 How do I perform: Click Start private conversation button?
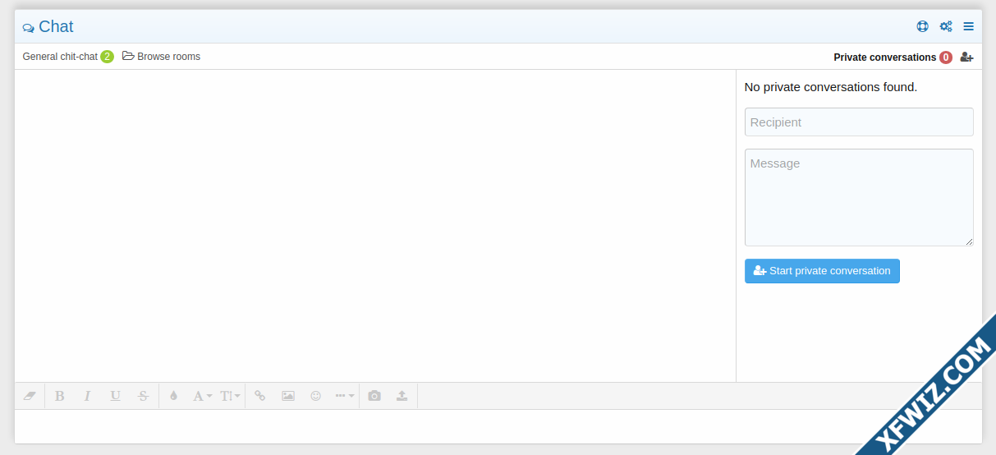point(822,271)
